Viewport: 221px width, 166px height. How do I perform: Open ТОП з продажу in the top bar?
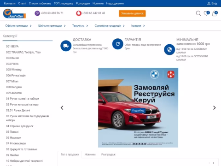tap(64, 3)
